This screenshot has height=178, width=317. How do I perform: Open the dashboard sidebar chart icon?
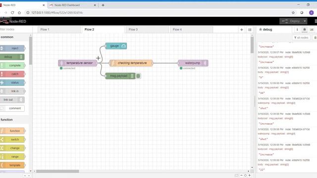pos(312,30)
